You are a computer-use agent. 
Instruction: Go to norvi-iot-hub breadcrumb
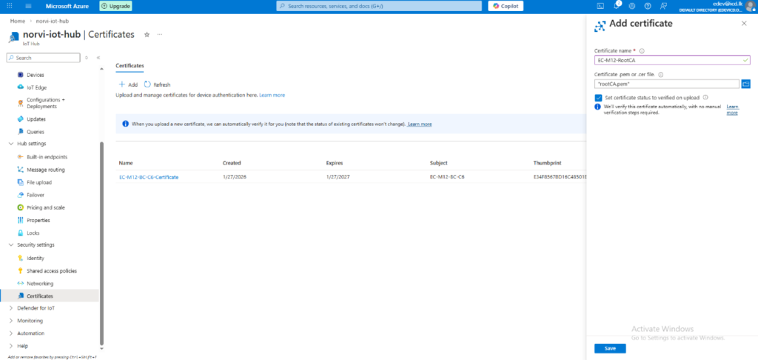click(x=52, y=21)
